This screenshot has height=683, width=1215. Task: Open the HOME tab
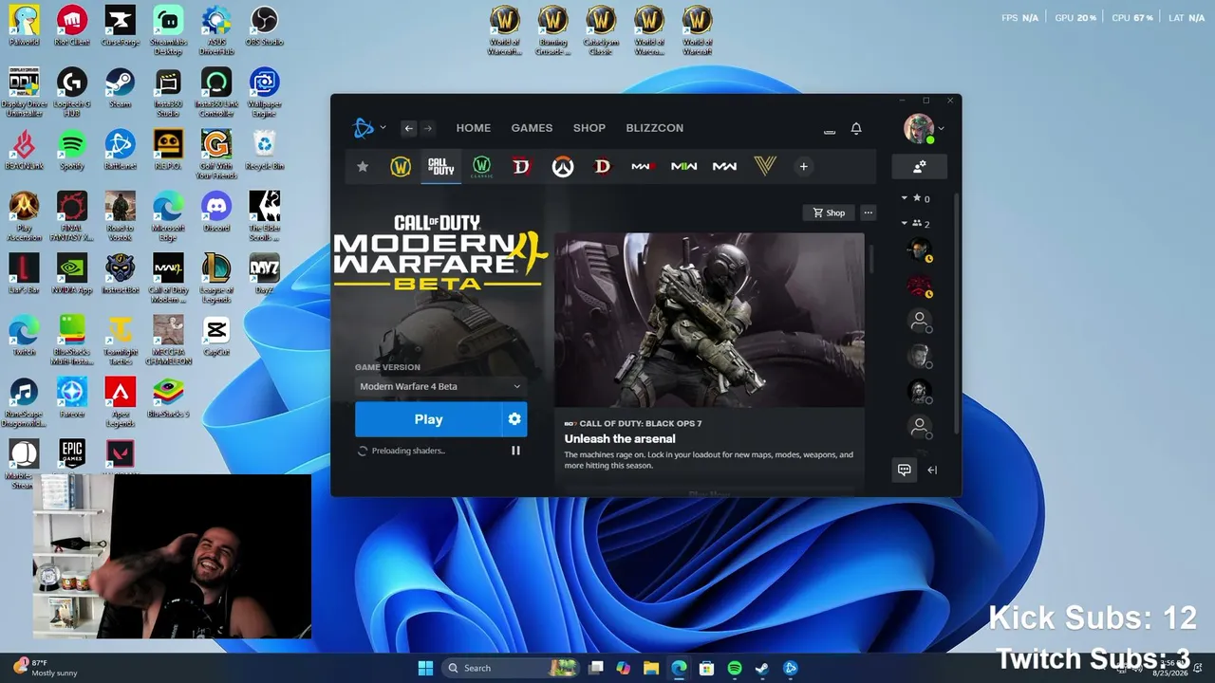(x=474, y=128)
